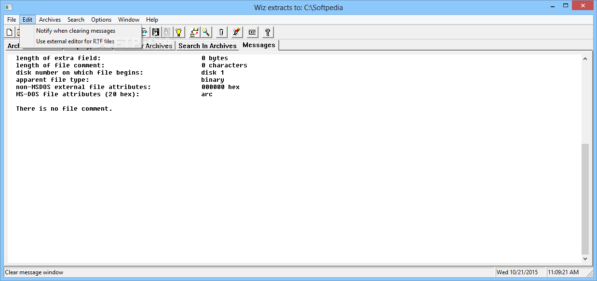
Task: Click the lightbulb toolbar icon
Action: (x=179, y=32)
